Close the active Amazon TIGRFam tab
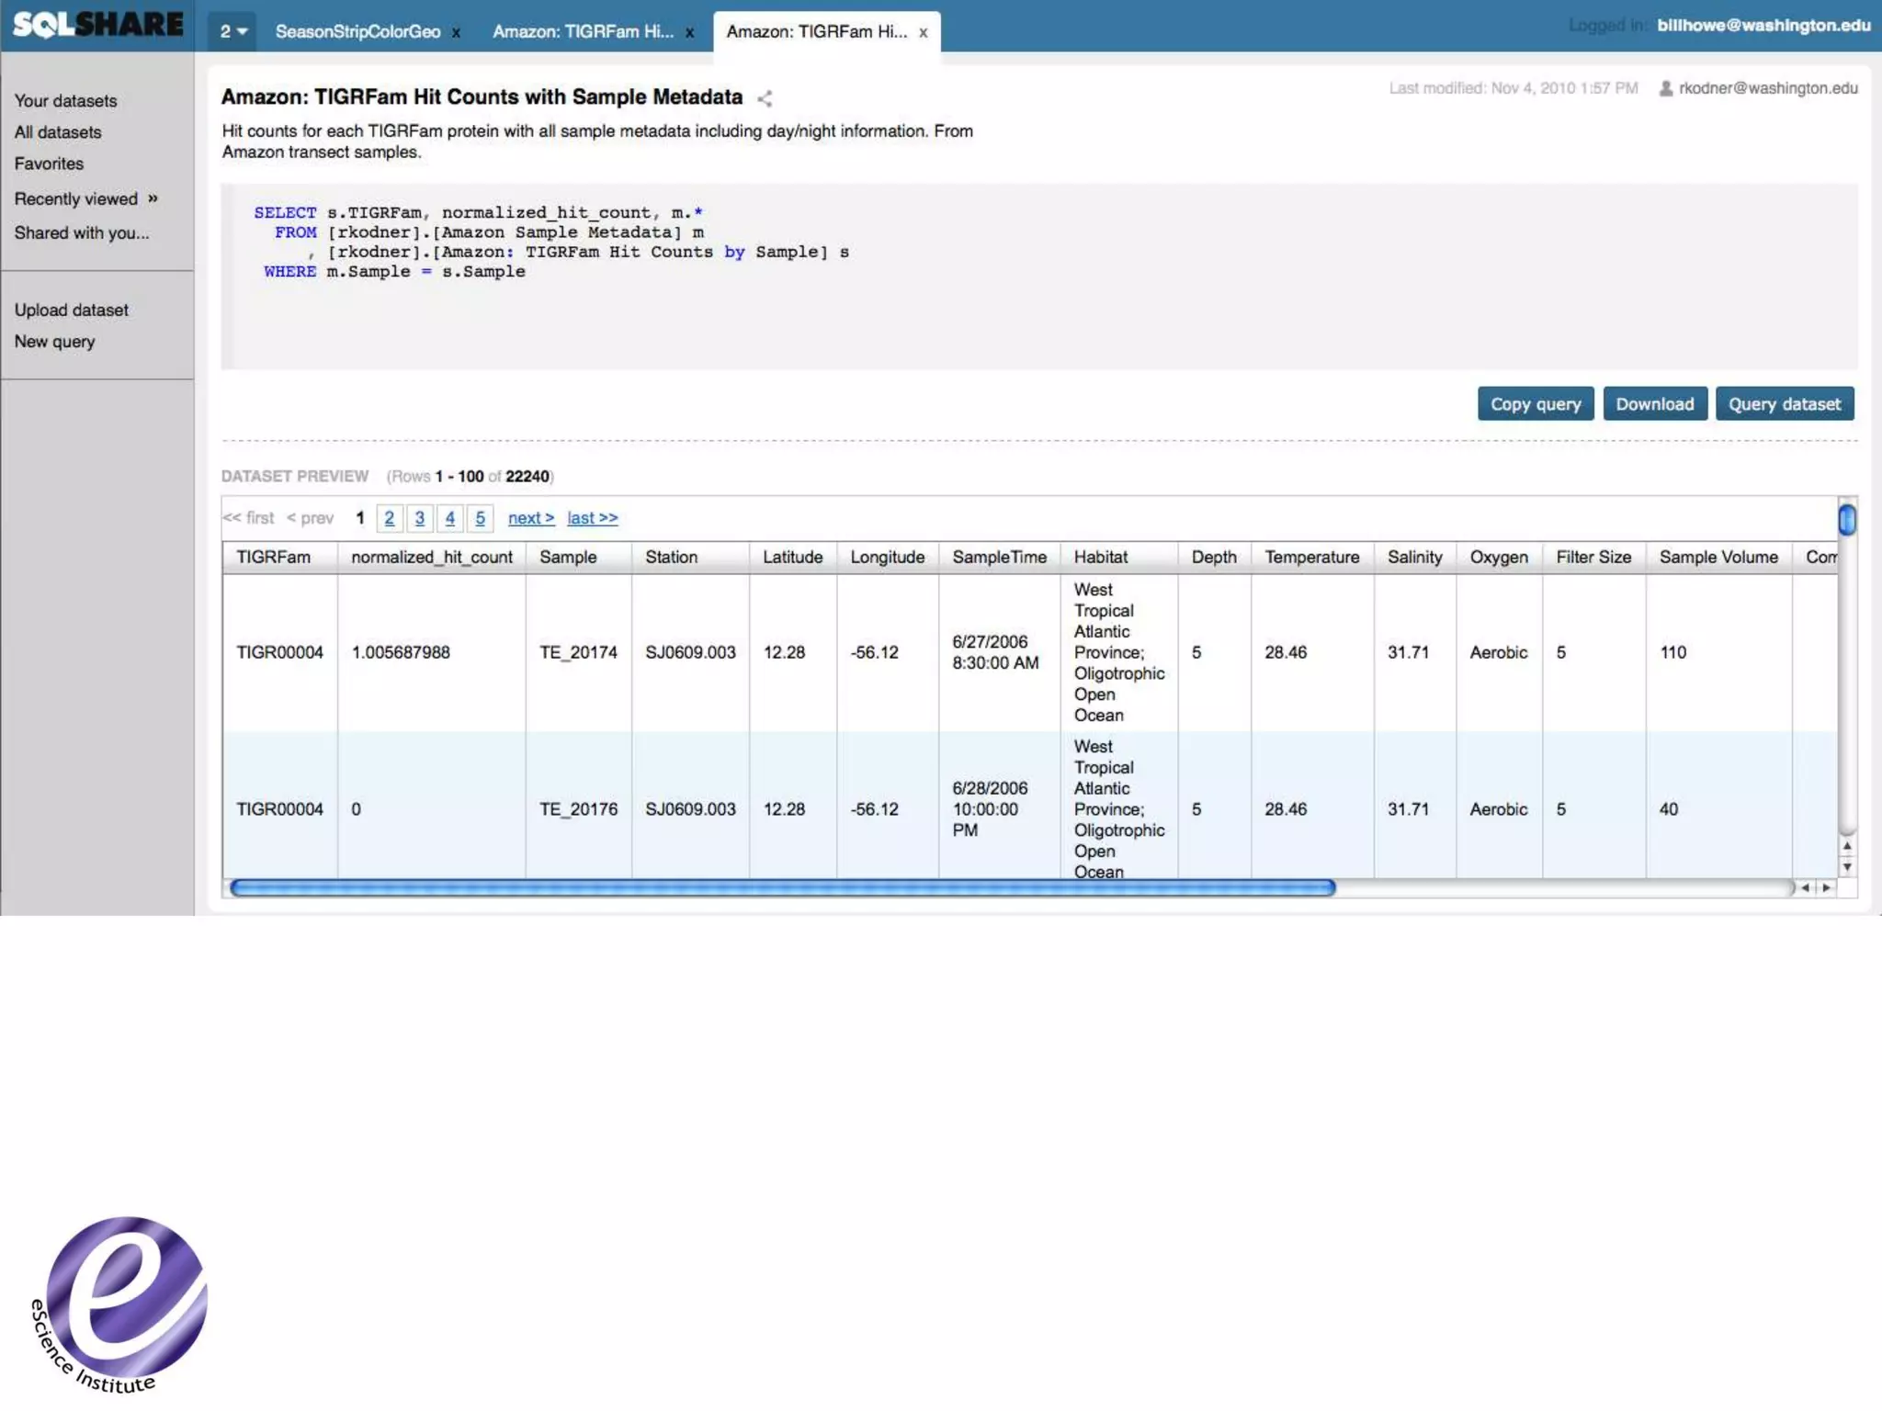The image size is (1882, 1411). pyautogui.click(x=923, y=33)
